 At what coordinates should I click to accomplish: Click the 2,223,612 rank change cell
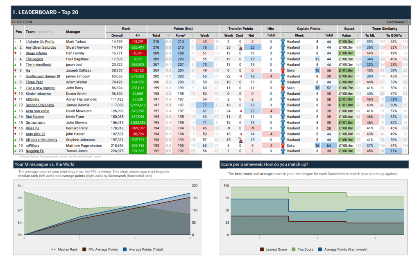(x=137, y=70)
